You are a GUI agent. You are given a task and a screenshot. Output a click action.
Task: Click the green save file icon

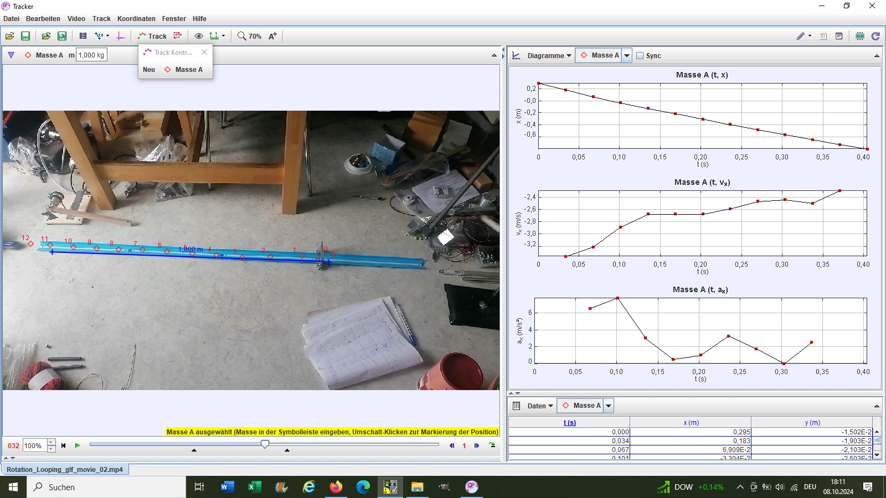25,36
